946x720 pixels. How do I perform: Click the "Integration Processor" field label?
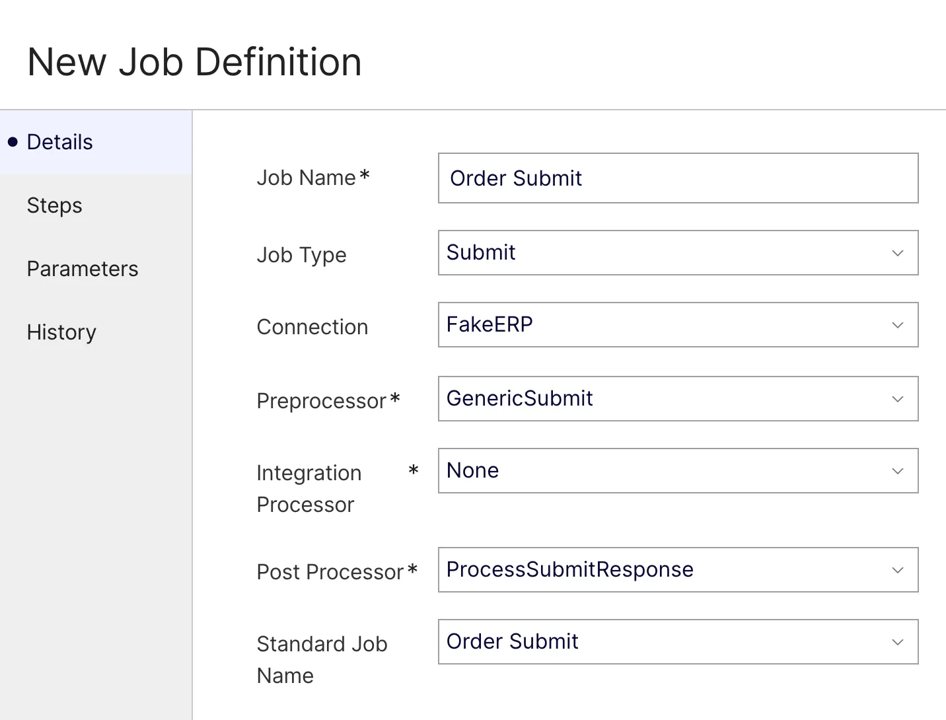(309, 489)
